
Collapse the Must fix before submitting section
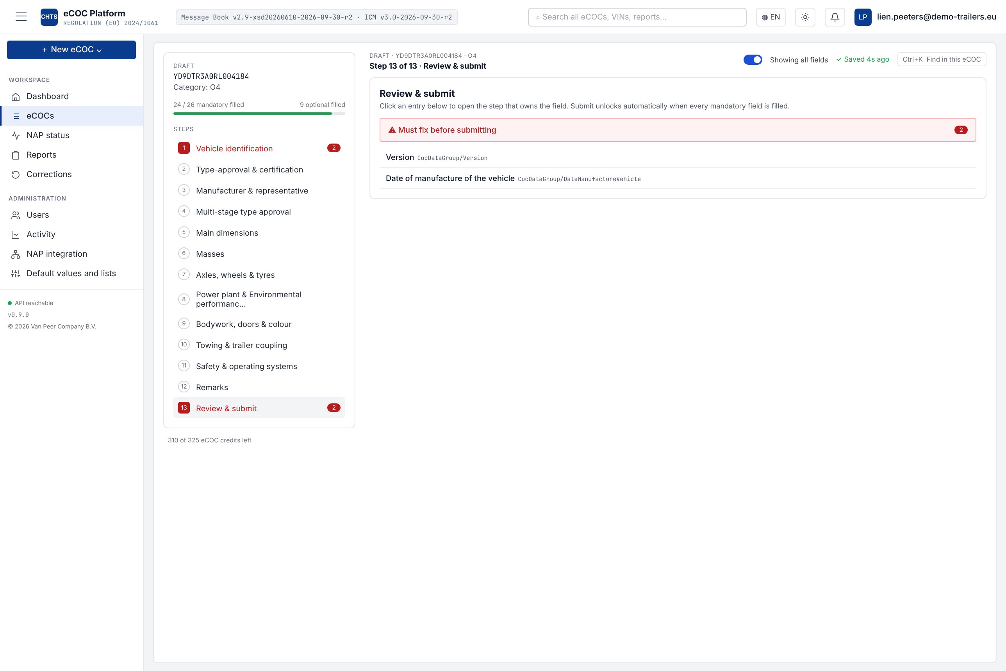tap(678, 130)
